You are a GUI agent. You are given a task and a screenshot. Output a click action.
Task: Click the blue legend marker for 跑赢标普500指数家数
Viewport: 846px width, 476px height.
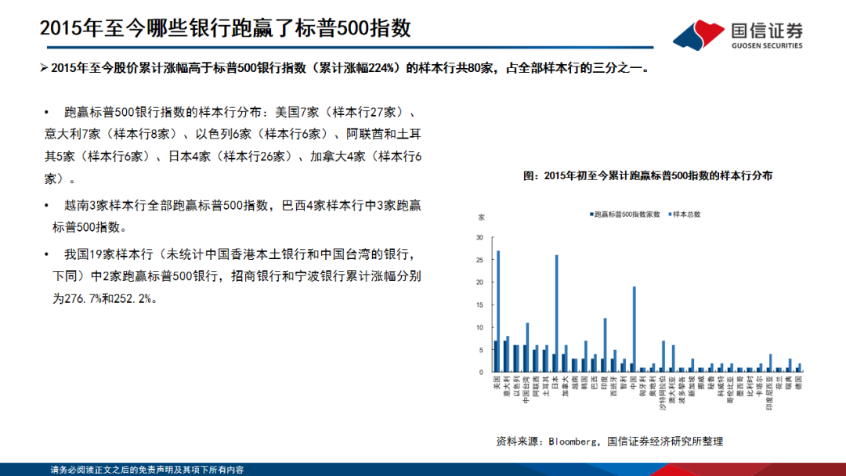[591, 214]
